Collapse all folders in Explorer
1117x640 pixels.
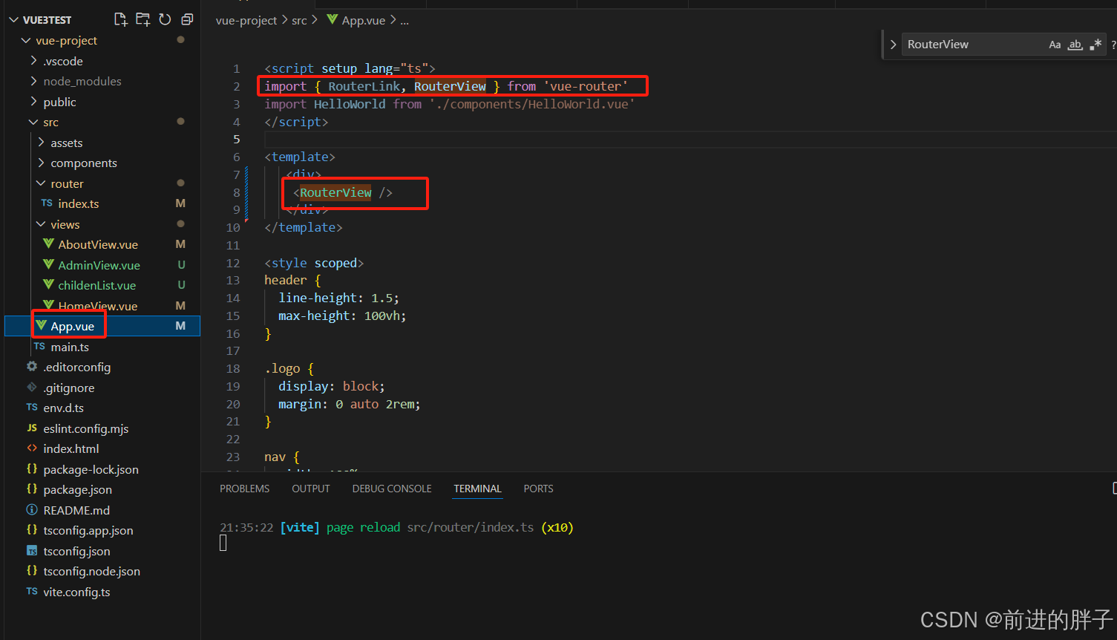187,19
